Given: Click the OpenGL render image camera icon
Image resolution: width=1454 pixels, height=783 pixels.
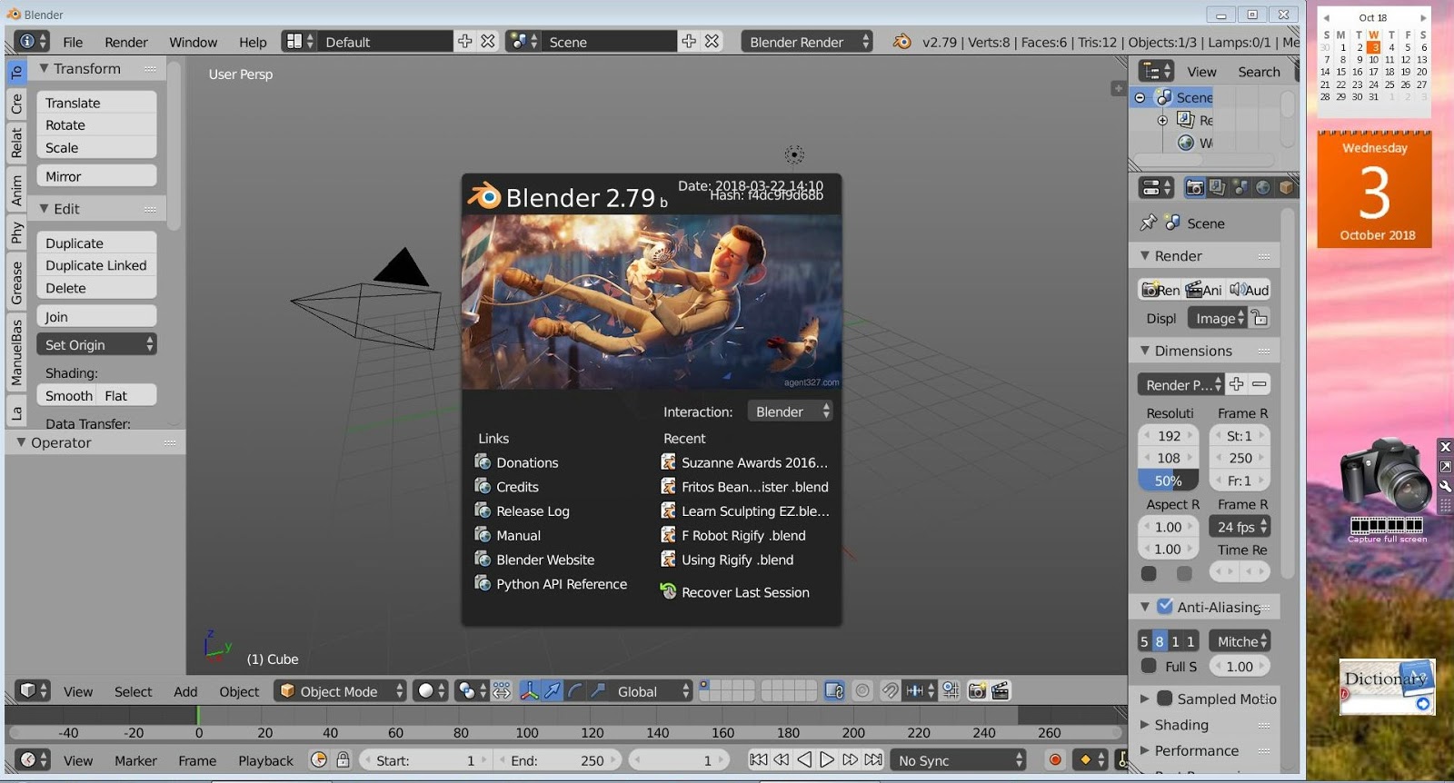Looking at the screenshot, I should (978, 691).
